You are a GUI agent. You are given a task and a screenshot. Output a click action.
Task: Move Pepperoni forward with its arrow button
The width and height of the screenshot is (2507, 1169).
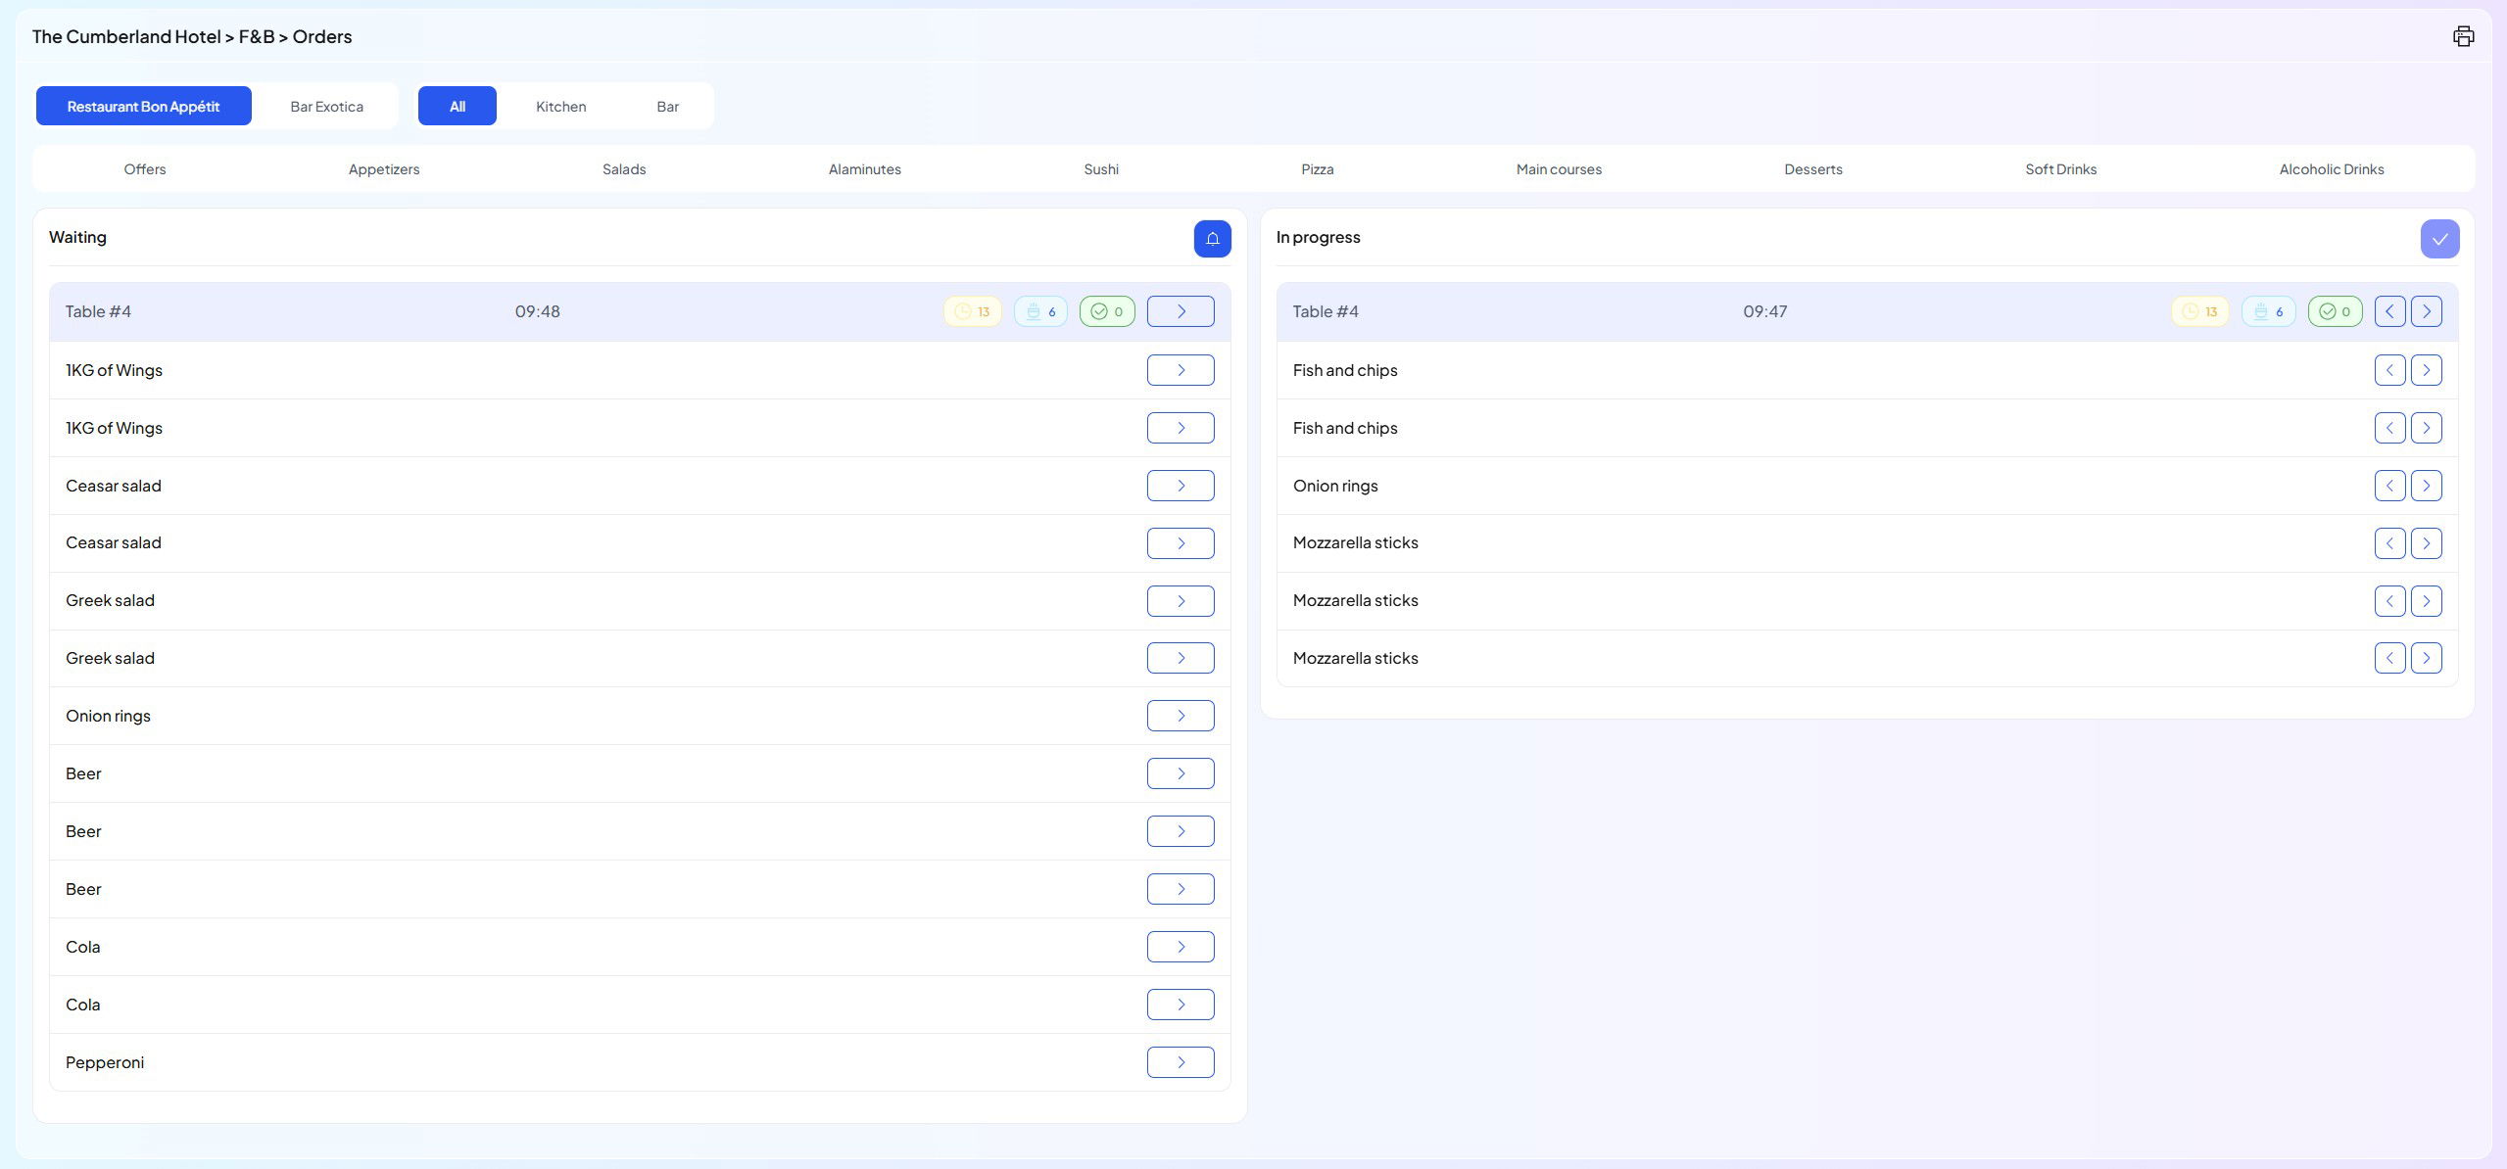[x=1180, y=1062]
